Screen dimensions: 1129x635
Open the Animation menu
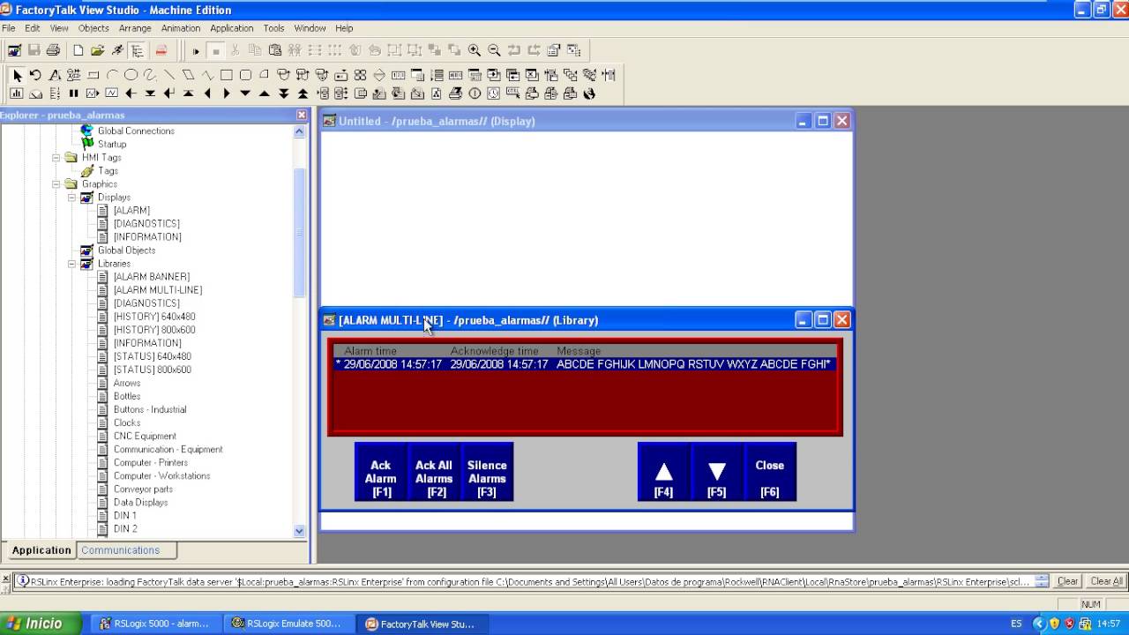coord(181,28)
